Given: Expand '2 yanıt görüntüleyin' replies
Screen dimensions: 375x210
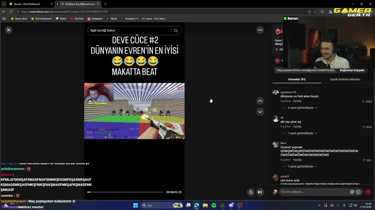Looking at the screenshot, I should (301, 108).
